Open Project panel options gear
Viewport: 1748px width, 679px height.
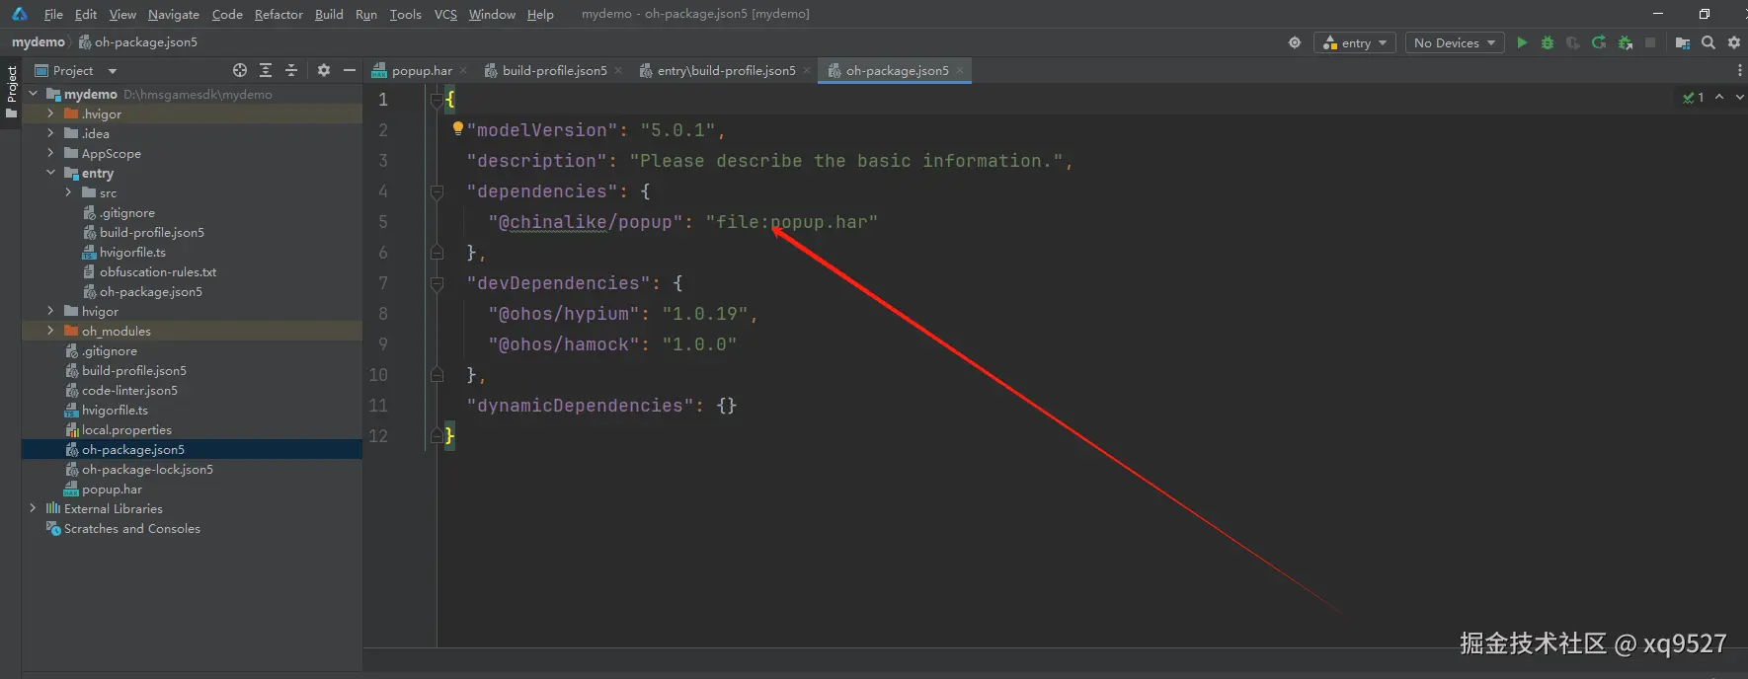[324, 70]
